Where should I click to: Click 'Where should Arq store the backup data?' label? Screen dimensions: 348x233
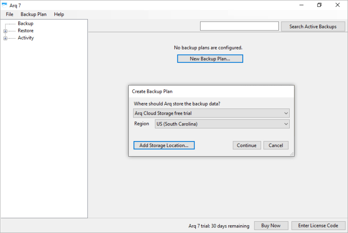[177, 104]
